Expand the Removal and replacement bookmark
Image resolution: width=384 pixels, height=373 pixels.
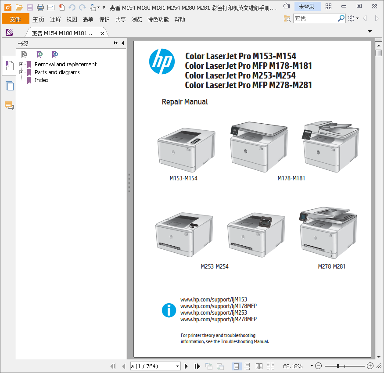(x=22, y=65)
